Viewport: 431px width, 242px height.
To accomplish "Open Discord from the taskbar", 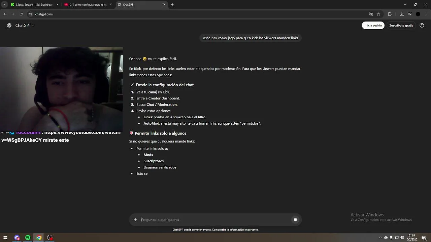I will 17,238.
